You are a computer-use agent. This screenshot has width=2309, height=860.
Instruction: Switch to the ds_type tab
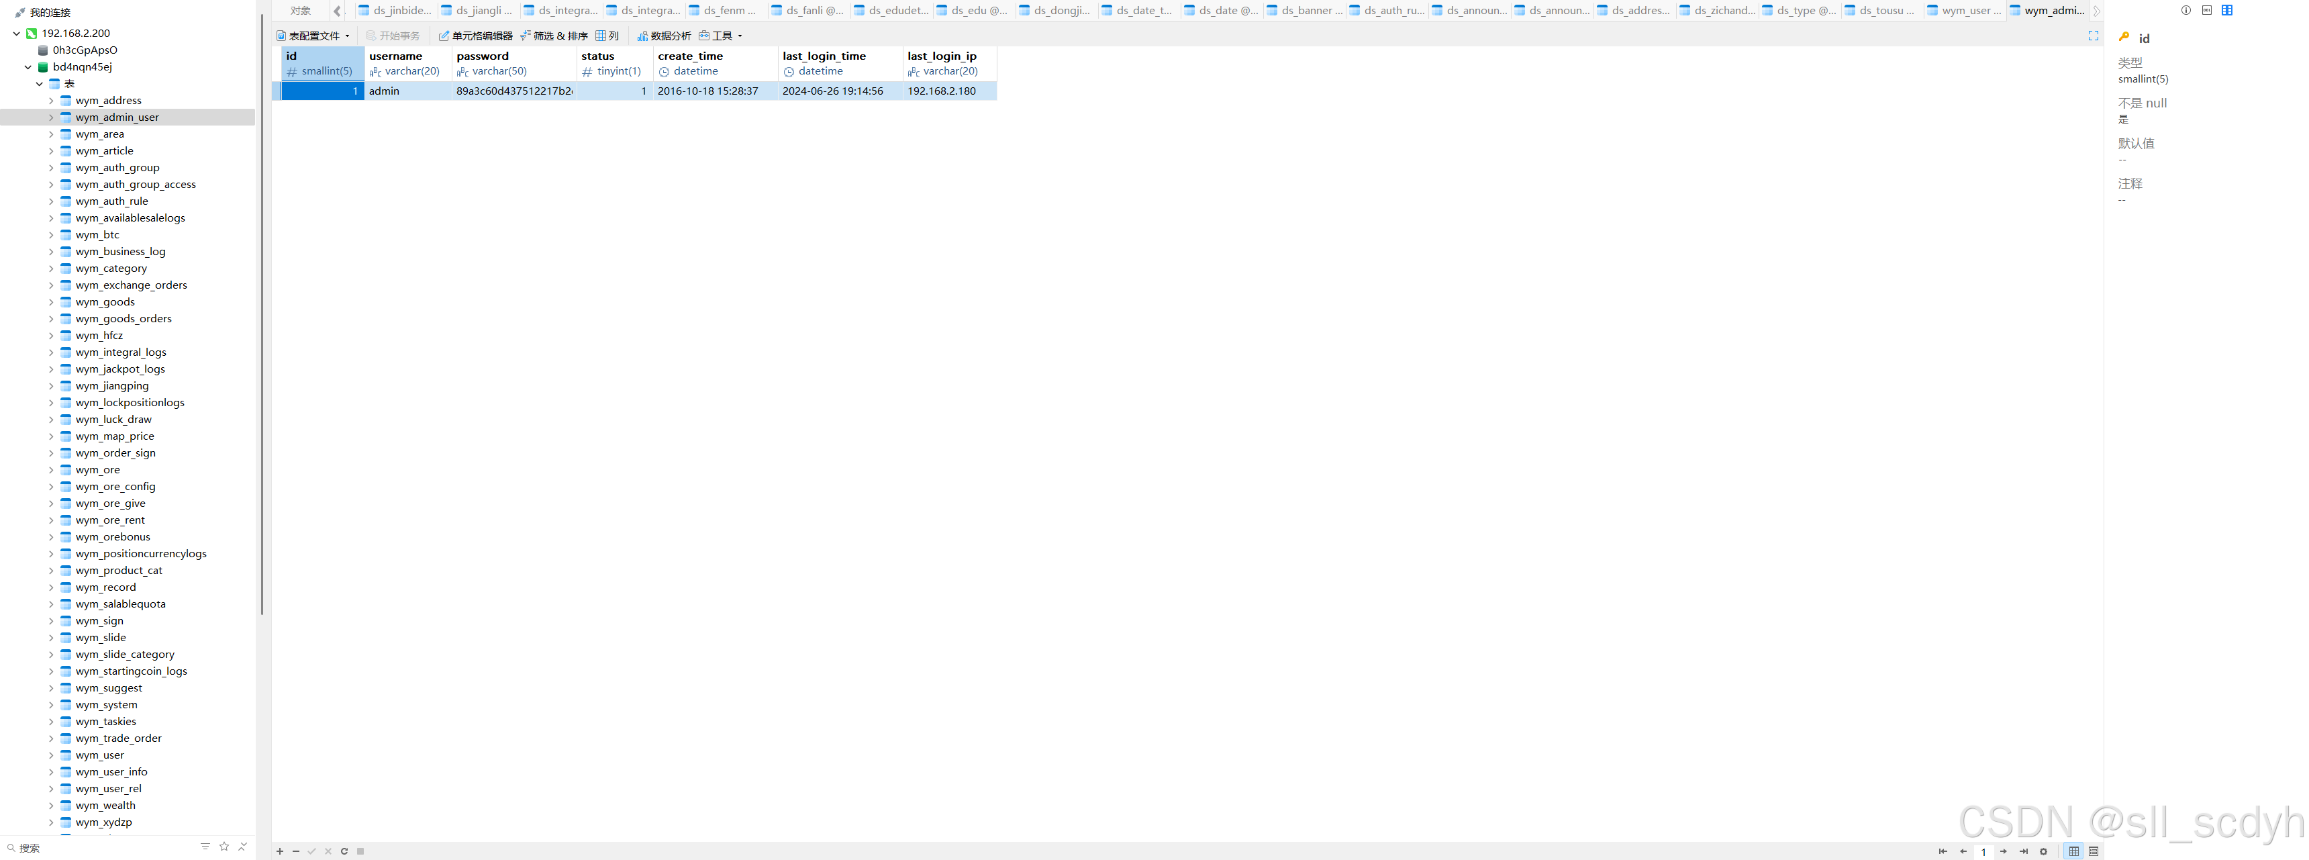(1799, 11)
